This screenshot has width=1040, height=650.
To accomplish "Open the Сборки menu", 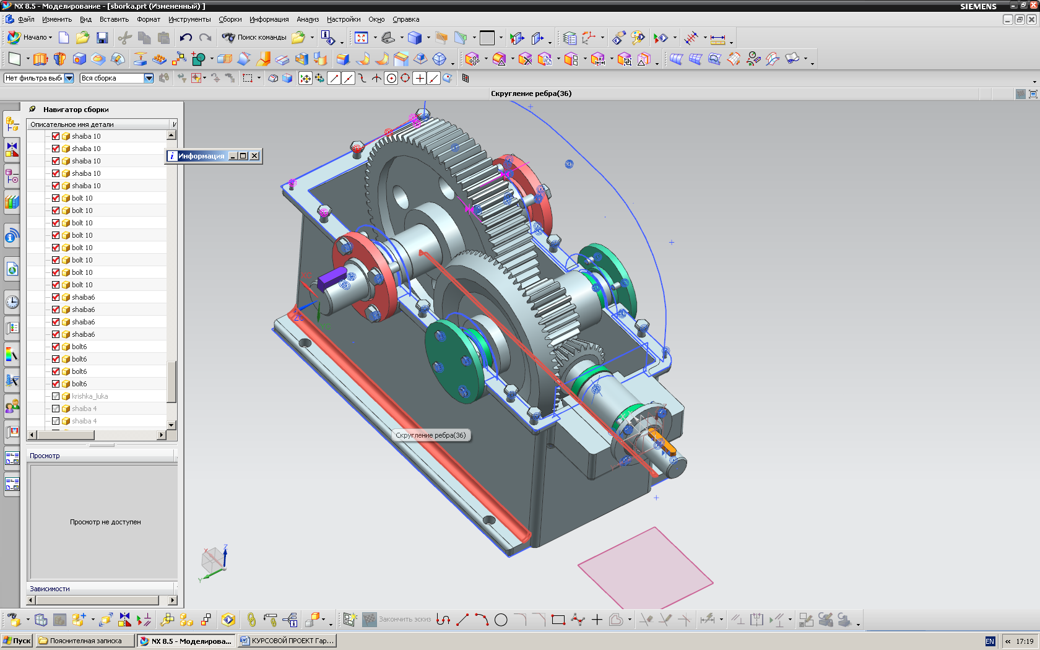I will (x=230, y=19).
